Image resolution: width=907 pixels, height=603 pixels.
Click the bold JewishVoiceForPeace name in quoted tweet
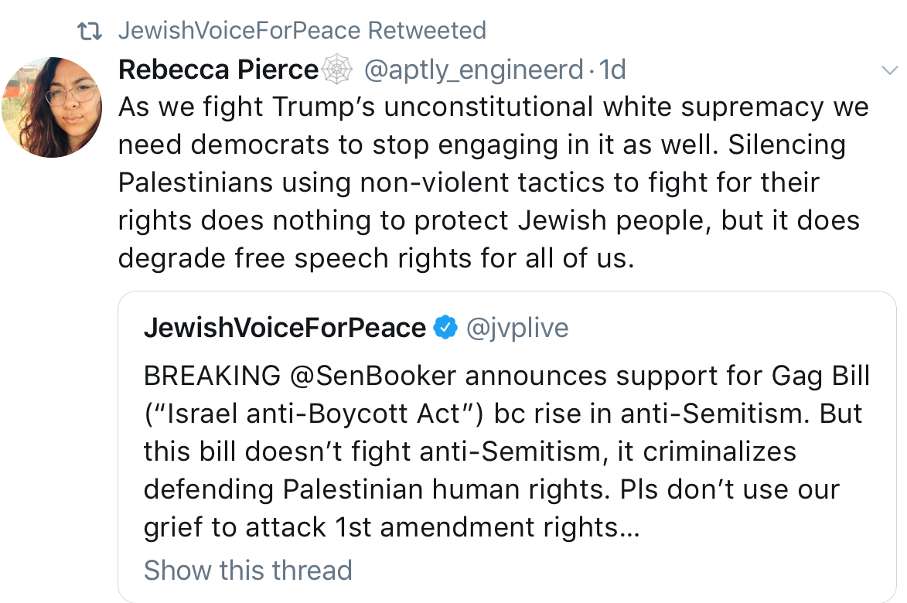click(285, 328)
